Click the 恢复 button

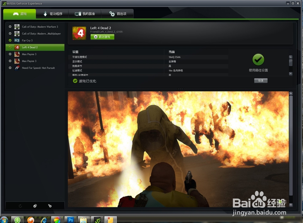pyautogui.click(x=261, y=80)
